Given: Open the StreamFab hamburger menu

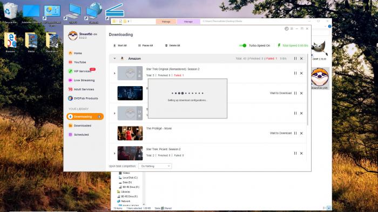Looking at the screenshot, I should (x=292, y=29).
